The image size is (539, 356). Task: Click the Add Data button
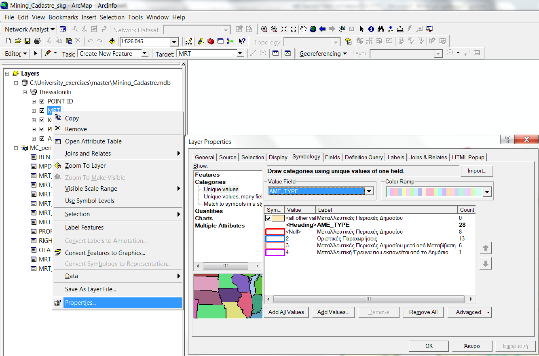[x=112, y=41]
